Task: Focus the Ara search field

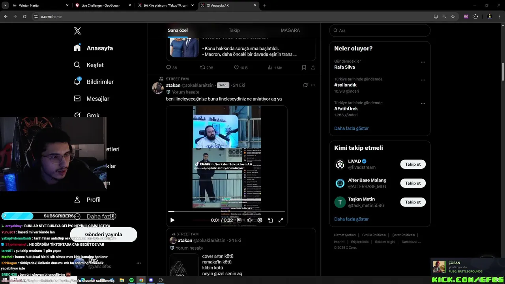Action: [380, 30]
